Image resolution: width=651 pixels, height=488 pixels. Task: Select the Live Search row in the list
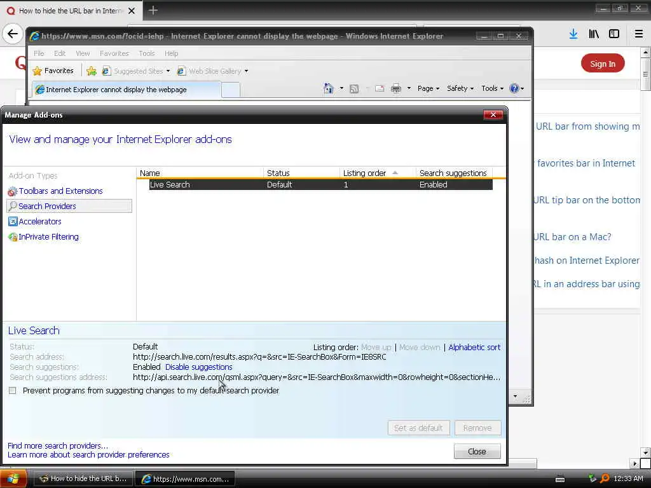coord(320,185)
